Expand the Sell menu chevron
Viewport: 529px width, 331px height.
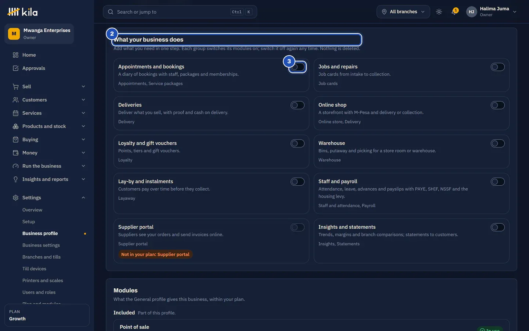pyautogui.click(x=83, y=86)
